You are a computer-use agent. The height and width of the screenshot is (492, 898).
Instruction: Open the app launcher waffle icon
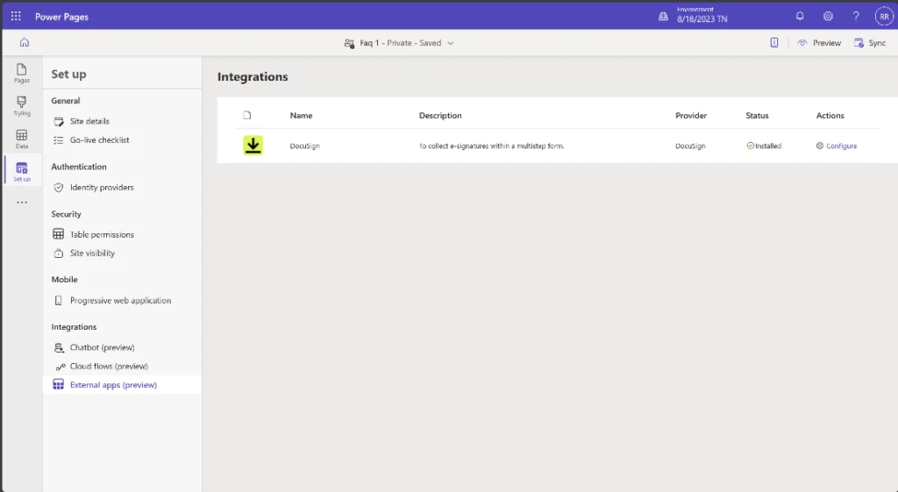(x=16, y=17)
